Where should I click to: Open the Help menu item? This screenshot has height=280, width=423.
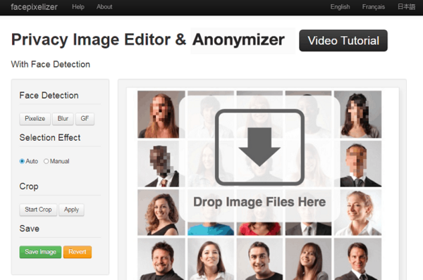pos(78,7)
